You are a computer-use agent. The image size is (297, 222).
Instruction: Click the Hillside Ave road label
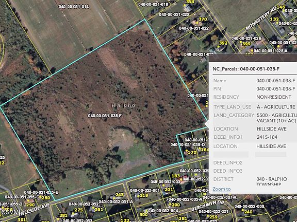pos(34,210)
